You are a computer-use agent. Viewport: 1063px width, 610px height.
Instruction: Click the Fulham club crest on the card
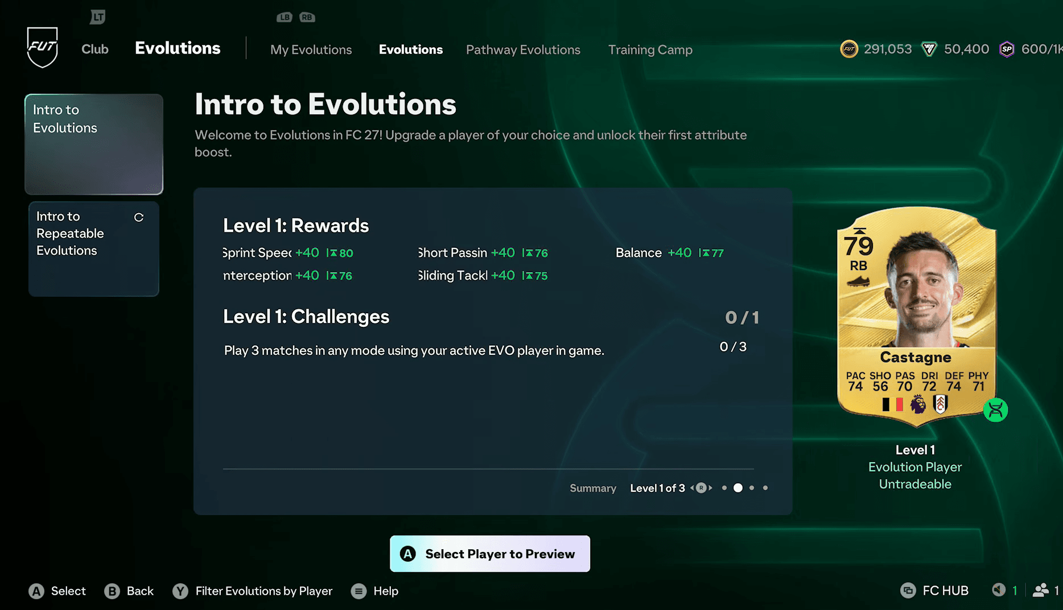point(941,404)
